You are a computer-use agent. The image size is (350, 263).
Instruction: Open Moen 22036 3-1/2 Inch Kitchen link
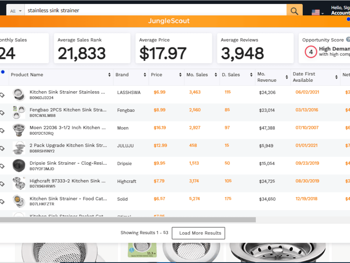[68, 128]
